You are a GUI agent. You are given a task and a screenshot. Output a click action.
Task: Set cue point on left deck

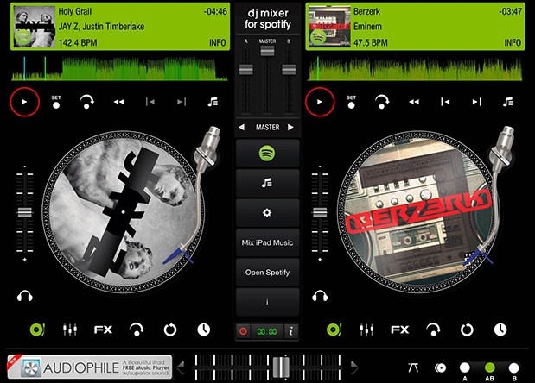56,102
